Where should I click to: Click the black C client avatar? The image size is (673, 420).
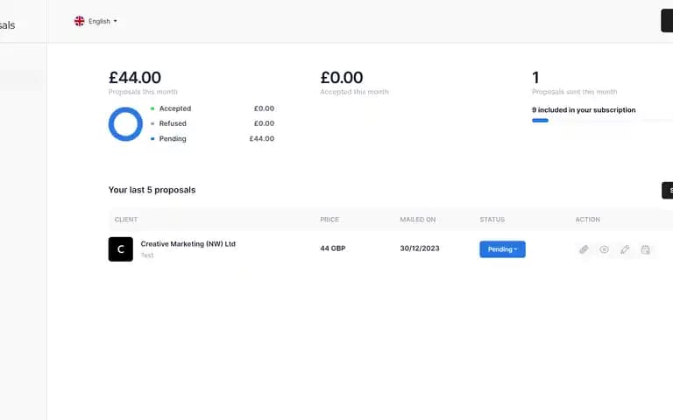click(x=121, y=249)
